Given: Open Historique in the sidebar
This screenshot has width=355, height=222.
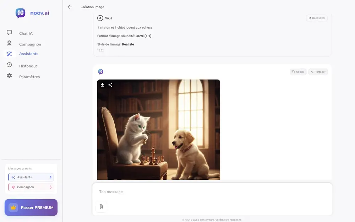Looking at the screenshot, I should pos(28,66).
